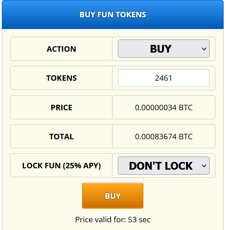Screen dimensions: 230x230
Task: Click the orange BUY button
Action: [x=113, y=196]
